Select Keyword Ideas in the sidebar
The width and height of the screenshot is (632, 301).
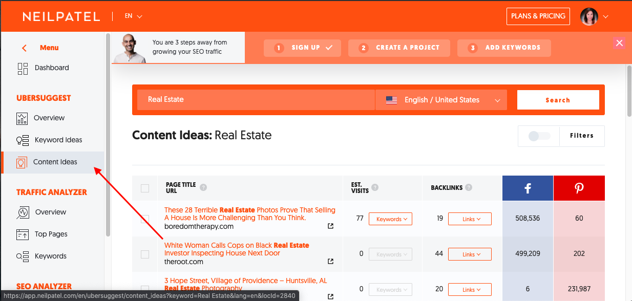coord(58,140)
